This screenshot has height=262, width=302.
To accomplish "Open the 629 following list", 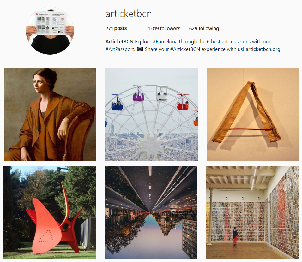I will pyautogui.click(x=204, y=29).
